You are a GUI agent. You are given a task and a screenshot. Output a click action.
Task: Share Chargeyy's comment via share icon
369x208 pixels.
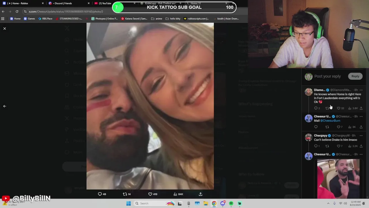(361, 146)
